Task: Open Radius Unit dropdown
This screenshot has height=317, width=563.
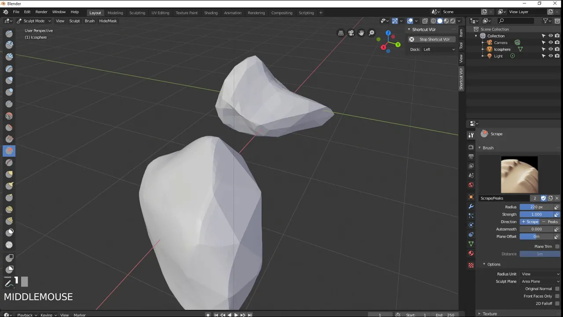Action: [541, 274]
